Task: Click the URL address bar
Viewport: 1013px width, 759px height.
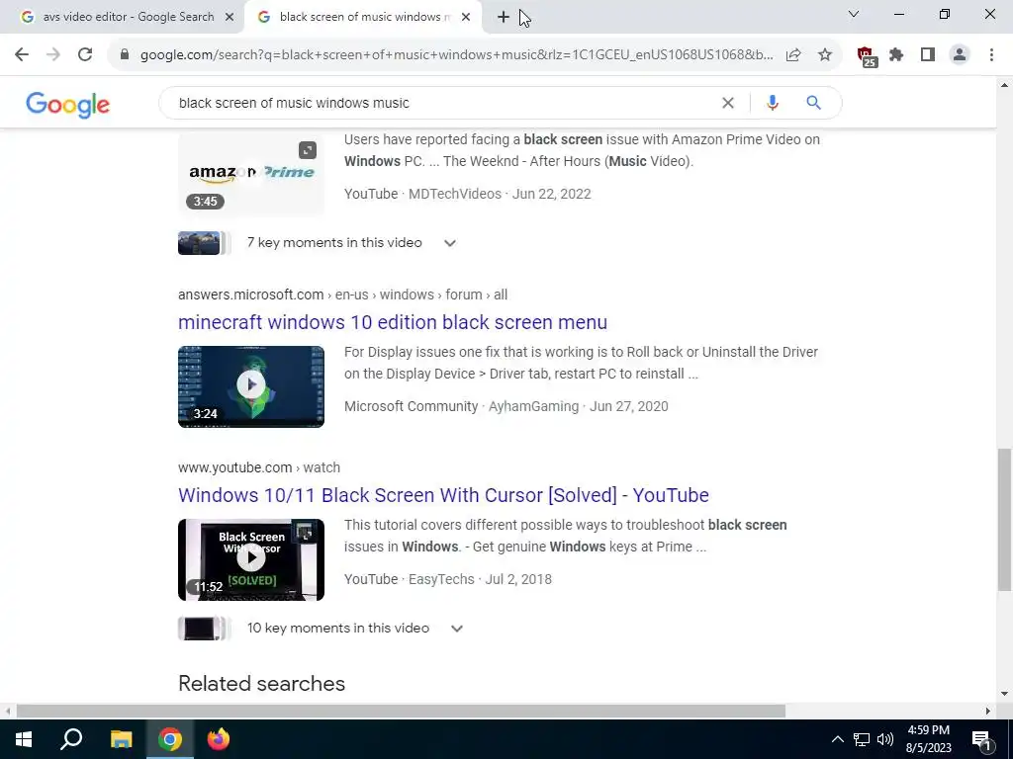Action: point(456,55)
